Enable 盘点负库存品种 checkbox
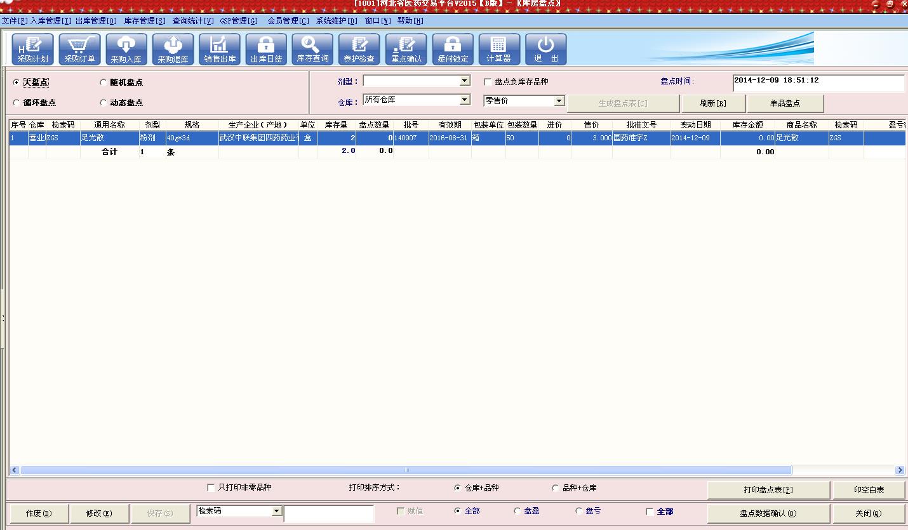Viewport: 908px width, 530px height. [x=488, y=82]
